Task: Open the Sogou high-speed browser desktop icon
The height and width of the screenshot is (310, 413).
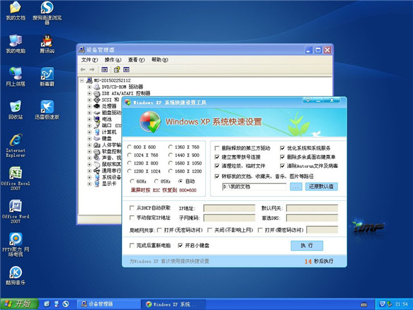Action: click(x=47, y=13)
